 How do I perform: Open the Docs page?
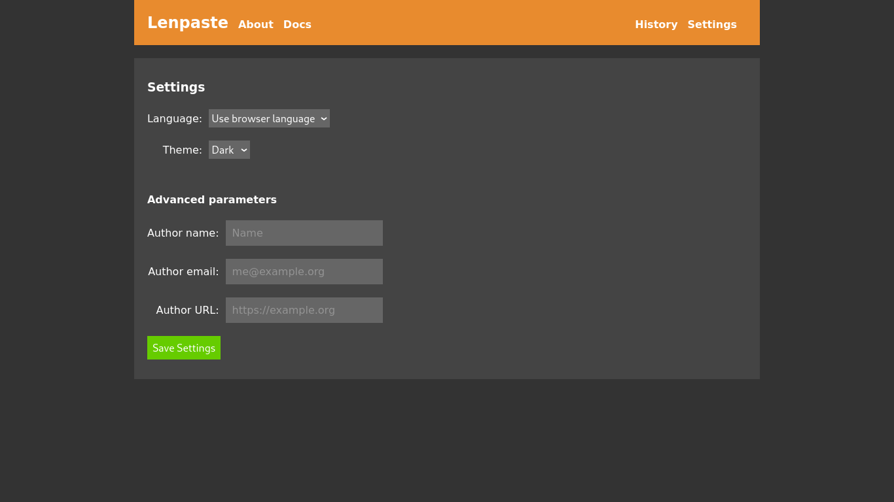pyautogui.click(x=297, y=24)
